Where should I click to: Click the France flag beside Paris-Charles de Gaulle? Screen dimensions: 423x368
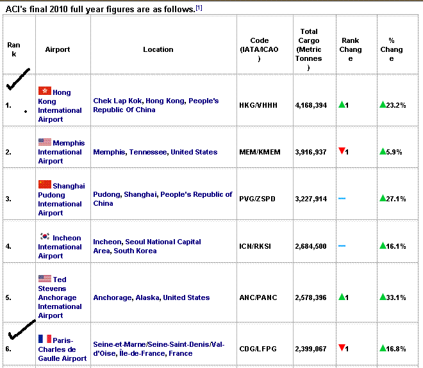[44, 339]
